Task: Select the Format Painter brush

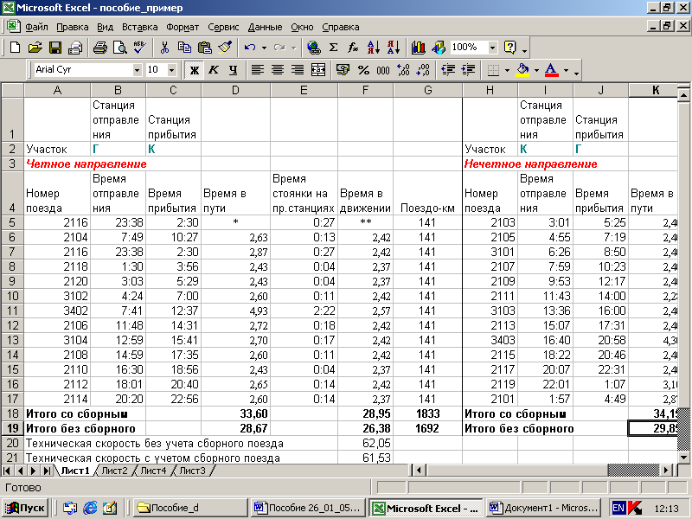Action: [225, 48]
